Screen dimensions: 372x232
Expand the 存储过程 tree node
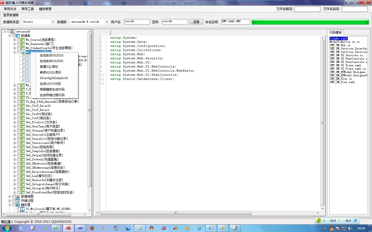click(x=10, y=201)
